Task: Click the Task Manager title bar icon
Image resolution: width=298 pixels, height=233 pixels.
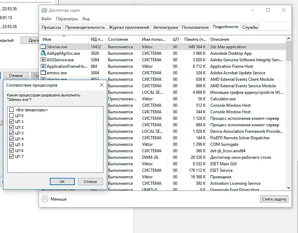Action: (44, 10)
